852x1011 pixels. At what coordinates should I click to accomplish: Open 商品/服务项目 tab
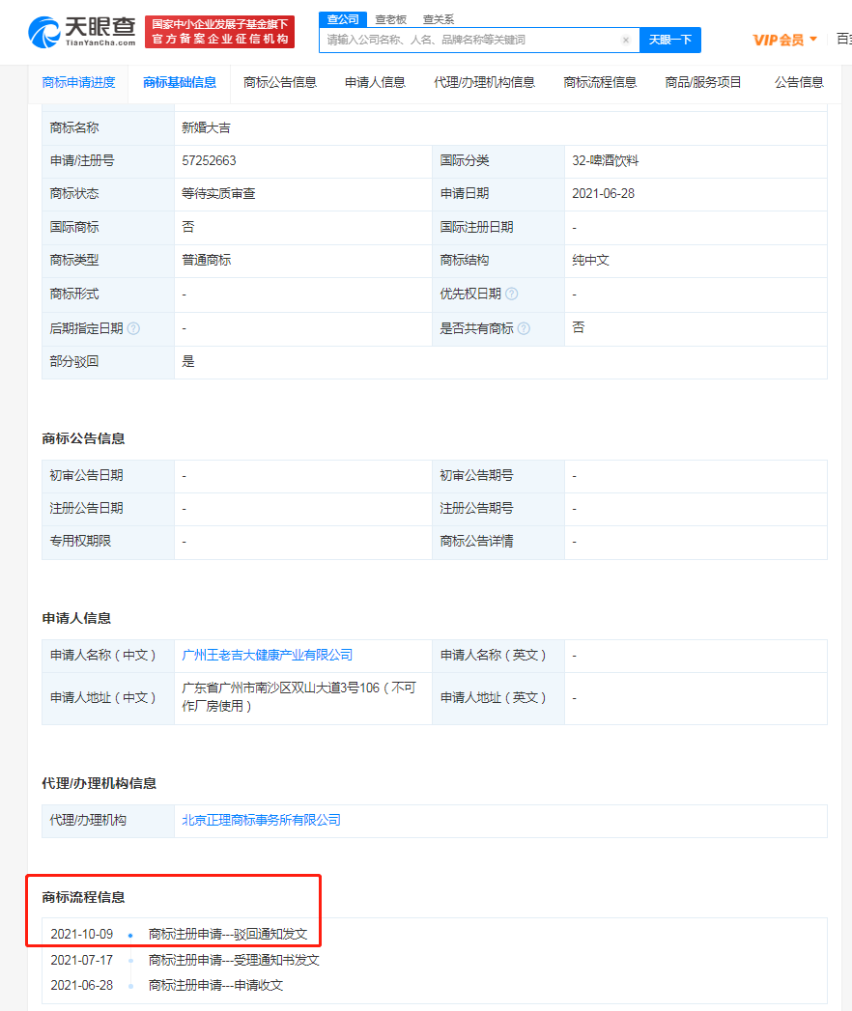point(703,82)
